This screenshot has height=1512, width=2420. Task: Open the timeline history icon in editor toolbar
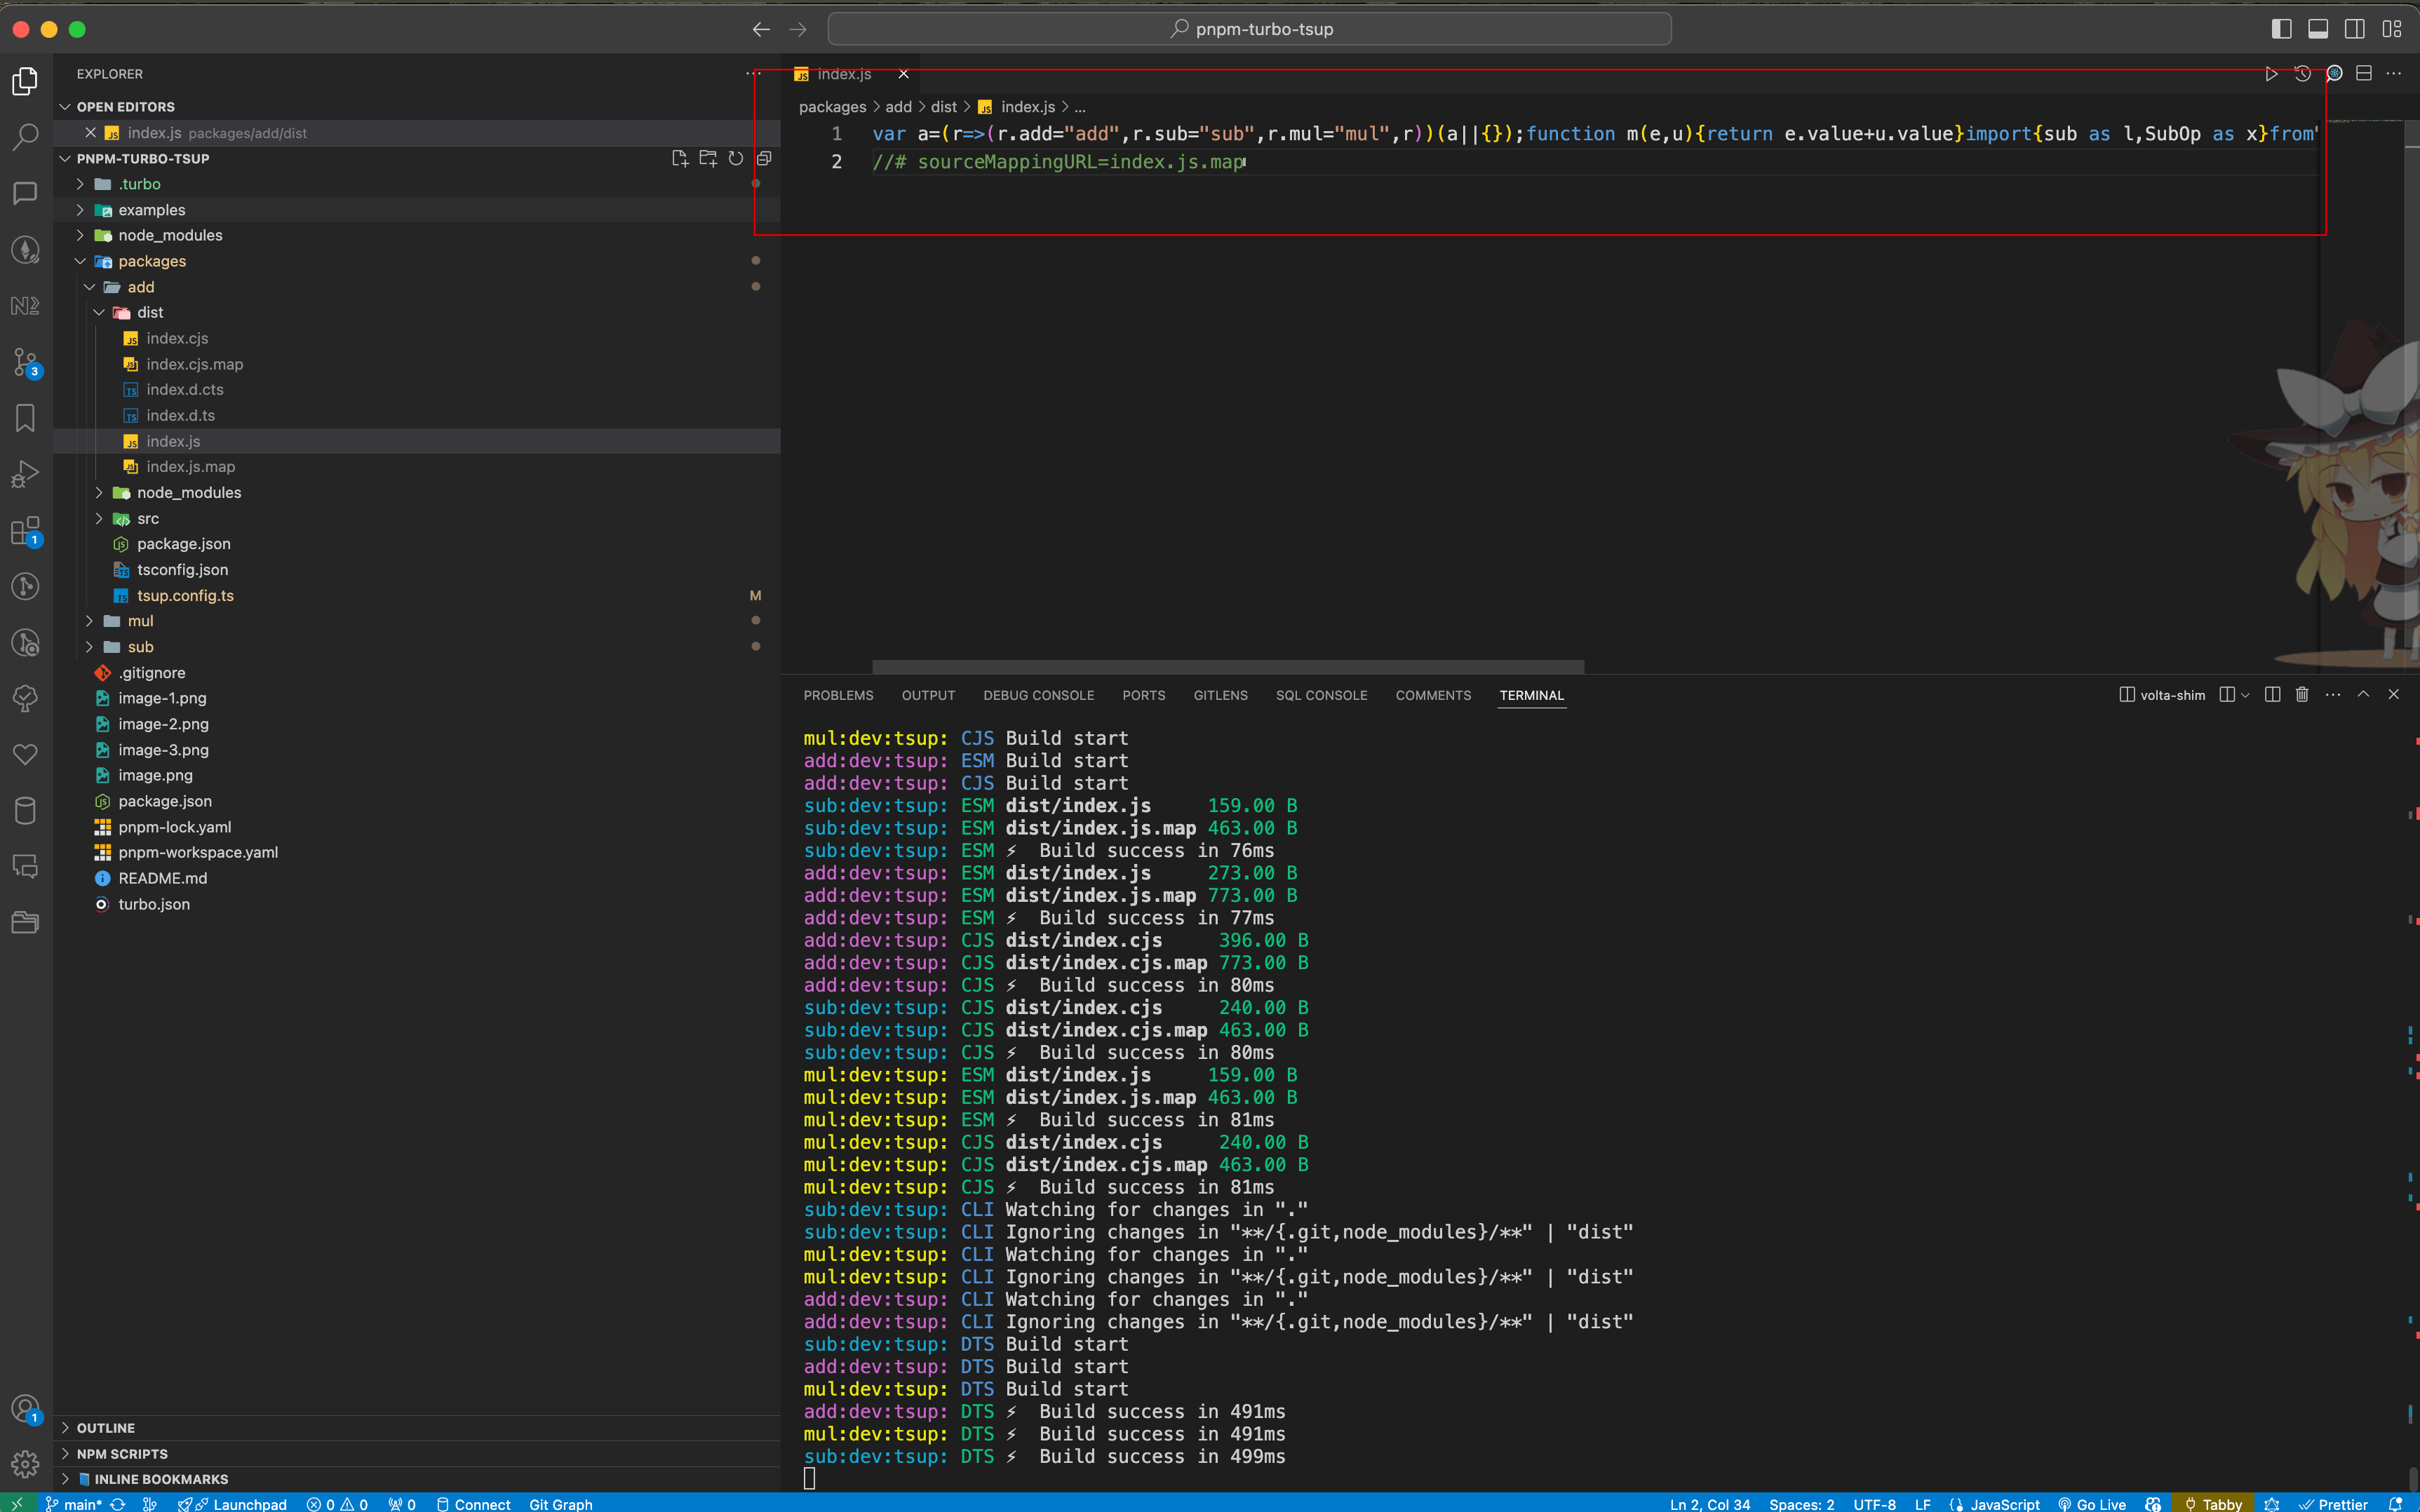(2302, 74)
